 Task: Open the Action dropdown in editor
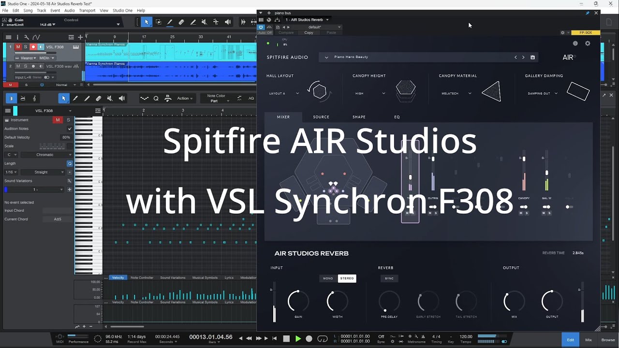(185, 99)
